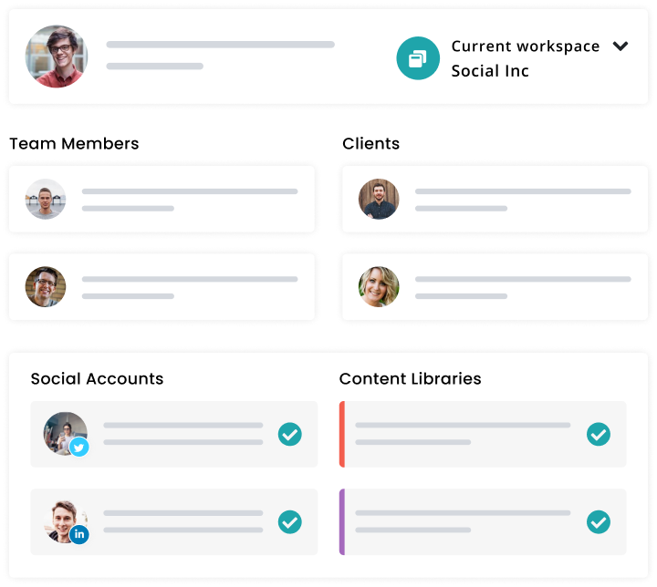This screenshot has width=657, height=587.
Task: Select the blonde woman client avatar
Action: (x=379, y=287)
